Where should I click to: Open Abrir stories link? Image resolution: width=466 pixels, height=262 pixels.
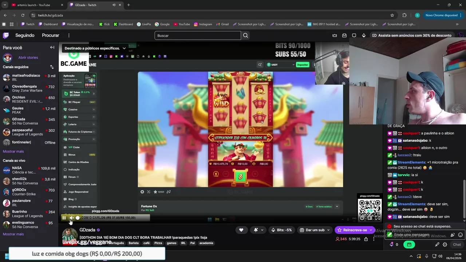[x=28, y=57]
